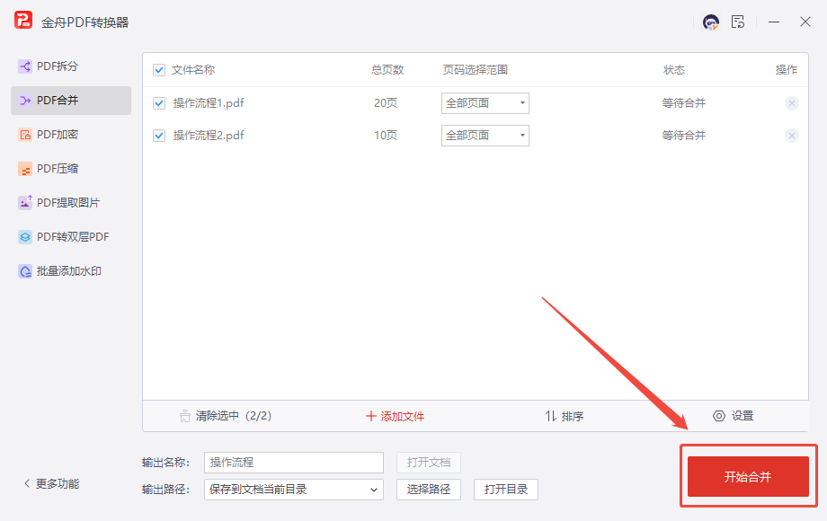827x521 pixels.
Task: Select PDF合并 in sidebar
Action: coord(71,100)
